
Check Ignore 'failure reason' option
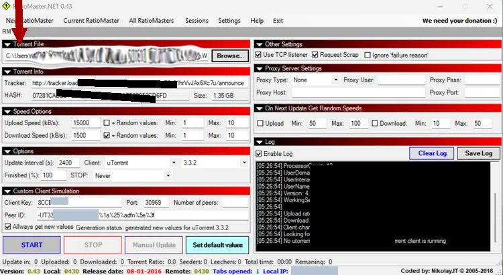(368, 55)
